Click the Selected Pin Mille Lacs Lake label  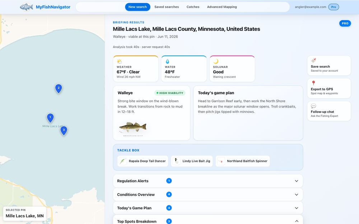point(25,214)
